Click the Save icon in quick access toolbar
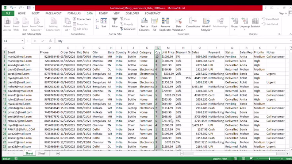Screen dimensions: 292x164 coord(29,8)
